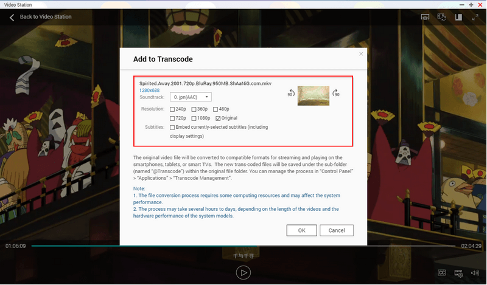Click the file name Spirited.Away mkv text
487x285 pixels.
tap(205, 83)
